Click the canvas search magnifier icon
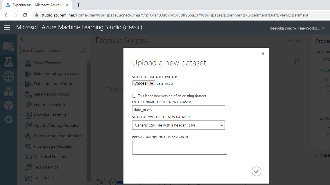 [297, 61]
